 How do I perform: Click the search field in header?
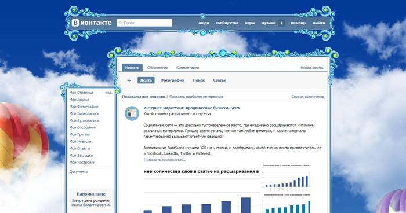pos(144,23)
